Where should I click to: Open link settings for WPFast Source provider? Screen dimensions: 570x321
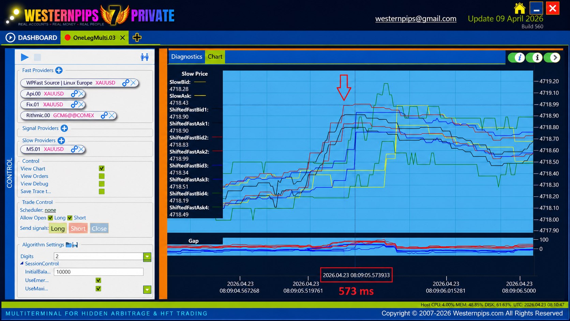(x=125, y=83)
